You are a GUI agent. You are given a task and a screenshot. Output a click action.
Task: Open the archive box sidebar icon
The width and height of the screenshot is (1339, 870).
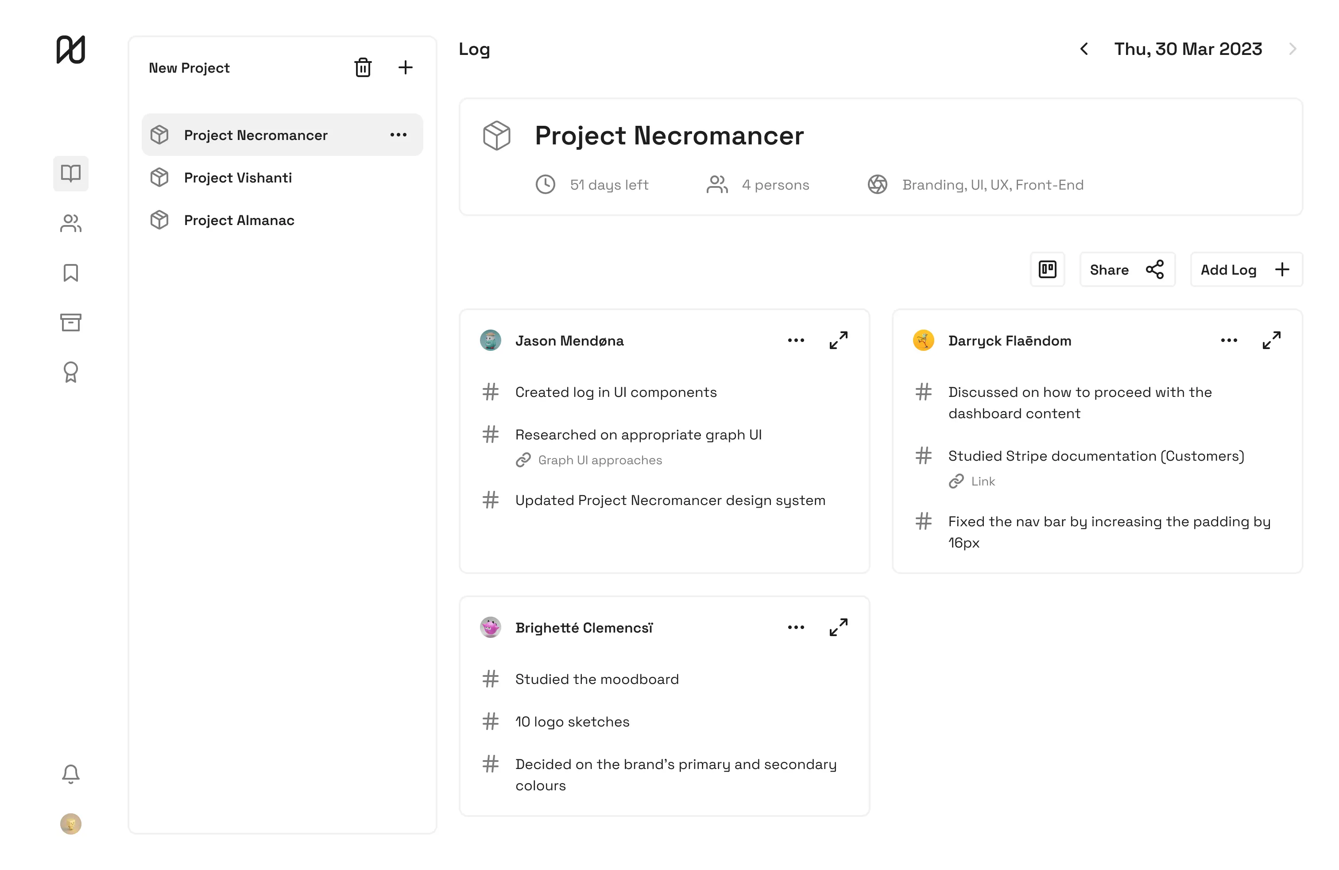point(71,322)
